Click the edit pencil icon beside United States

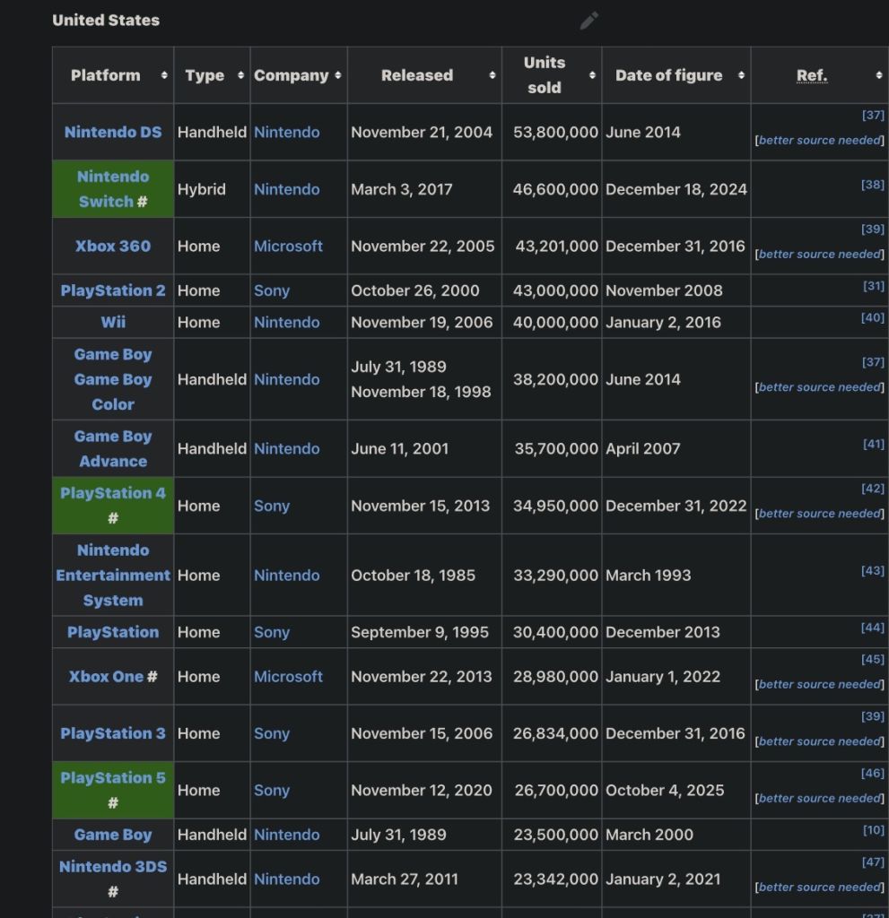(x=589, y=21)
